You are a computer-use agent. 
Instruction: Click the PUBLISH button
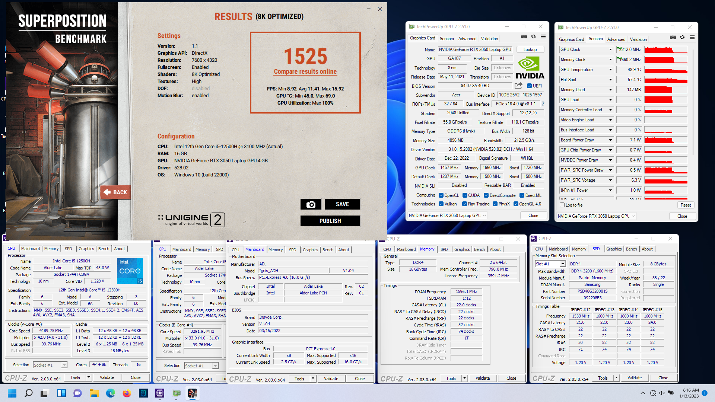point(330,221)
